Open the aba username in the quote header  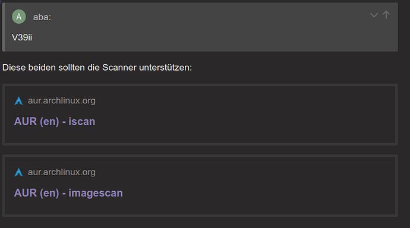(42, 17)
